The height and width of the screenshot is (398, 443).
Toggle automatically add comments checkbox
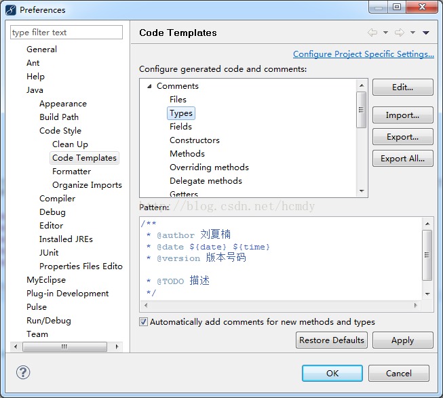pyautogui.click(x=143, y=322)
